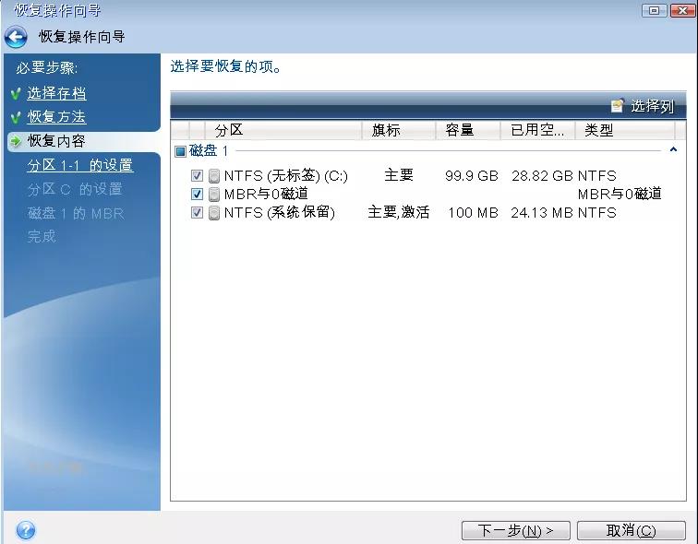Collapse the 磁盘 1 group using its chevron

[673, 149]
